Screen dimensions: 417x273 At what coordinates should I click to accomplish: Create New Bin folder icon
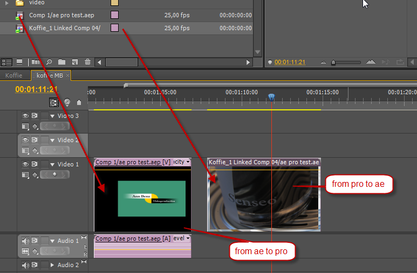click(61, 62)
